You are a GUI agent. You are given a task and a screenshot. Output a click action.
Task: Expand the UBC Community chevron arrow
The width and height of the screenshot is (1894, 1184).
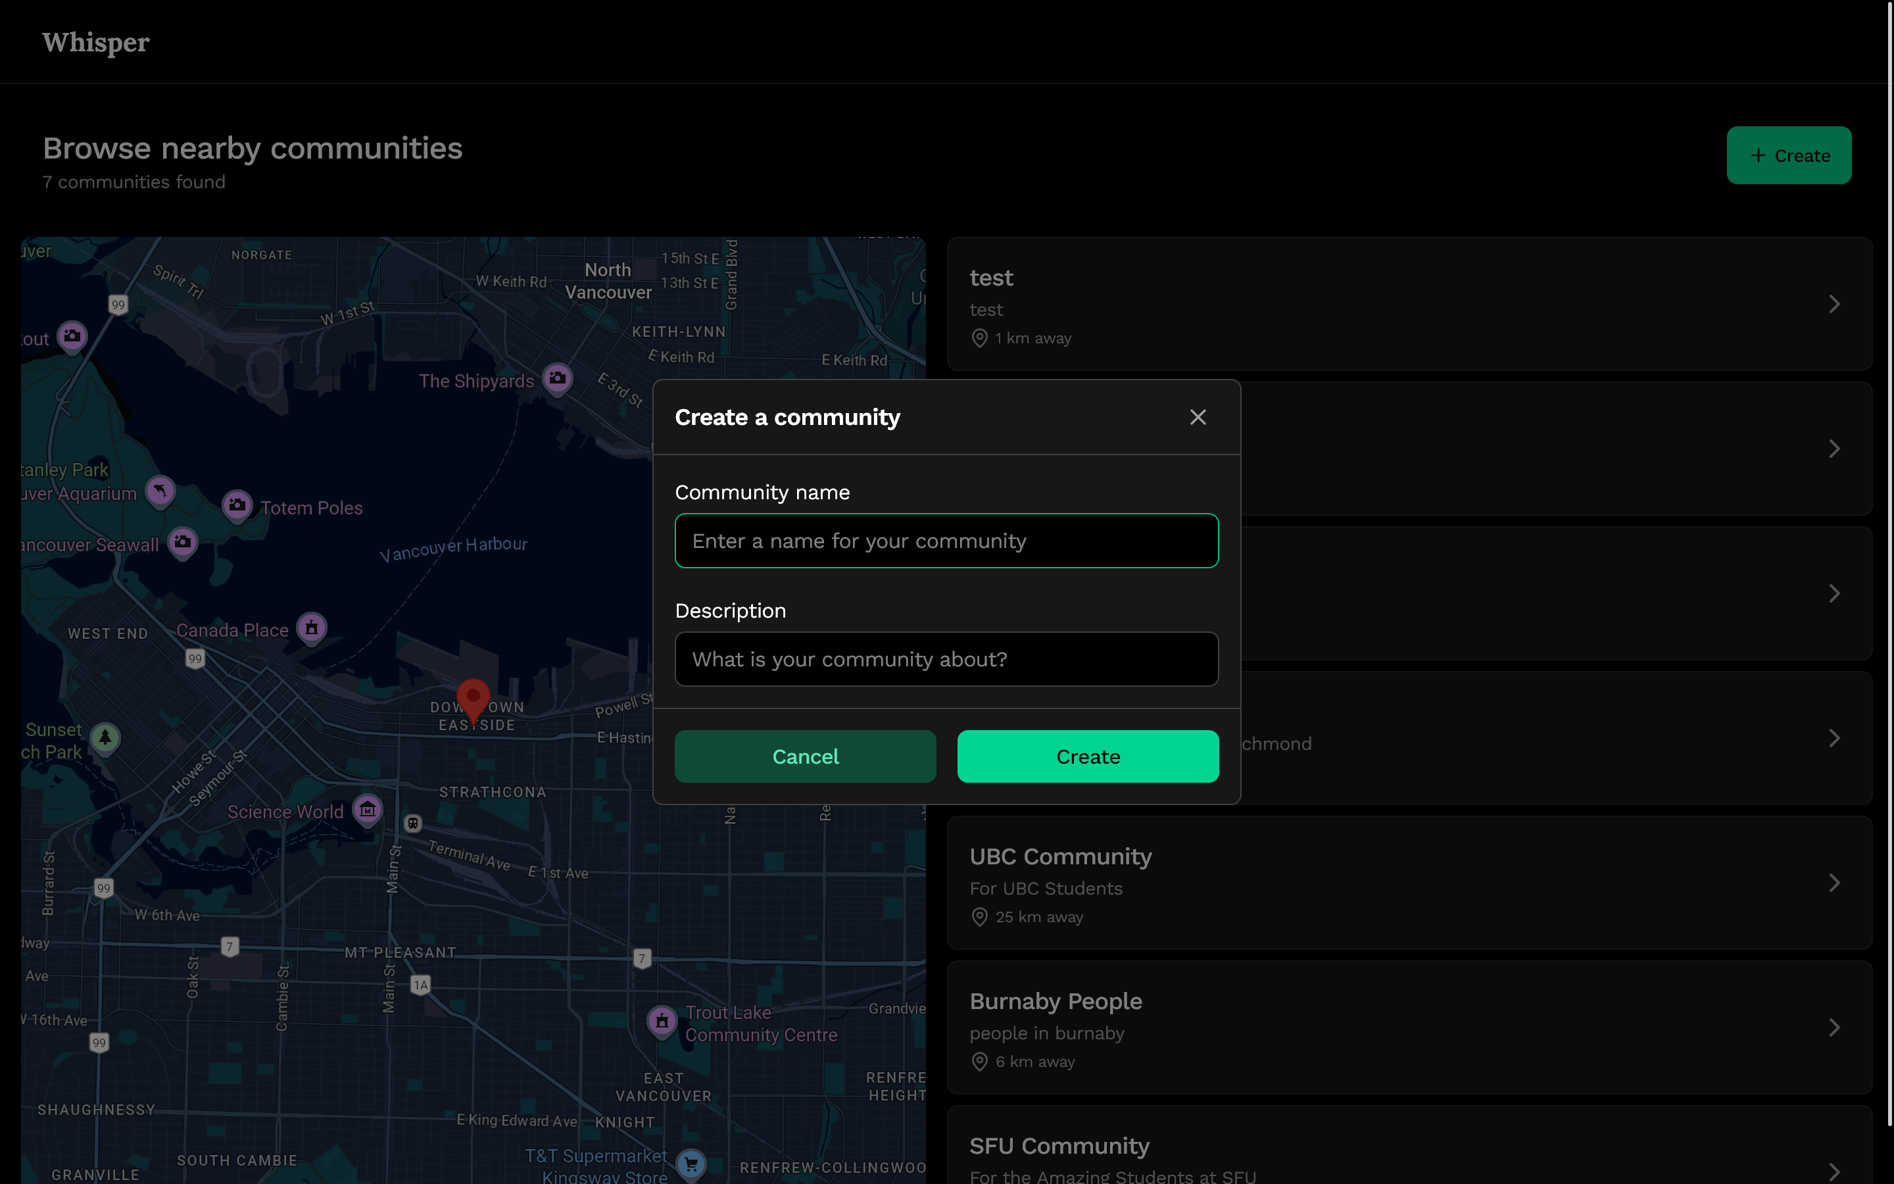coord(1833,883)
